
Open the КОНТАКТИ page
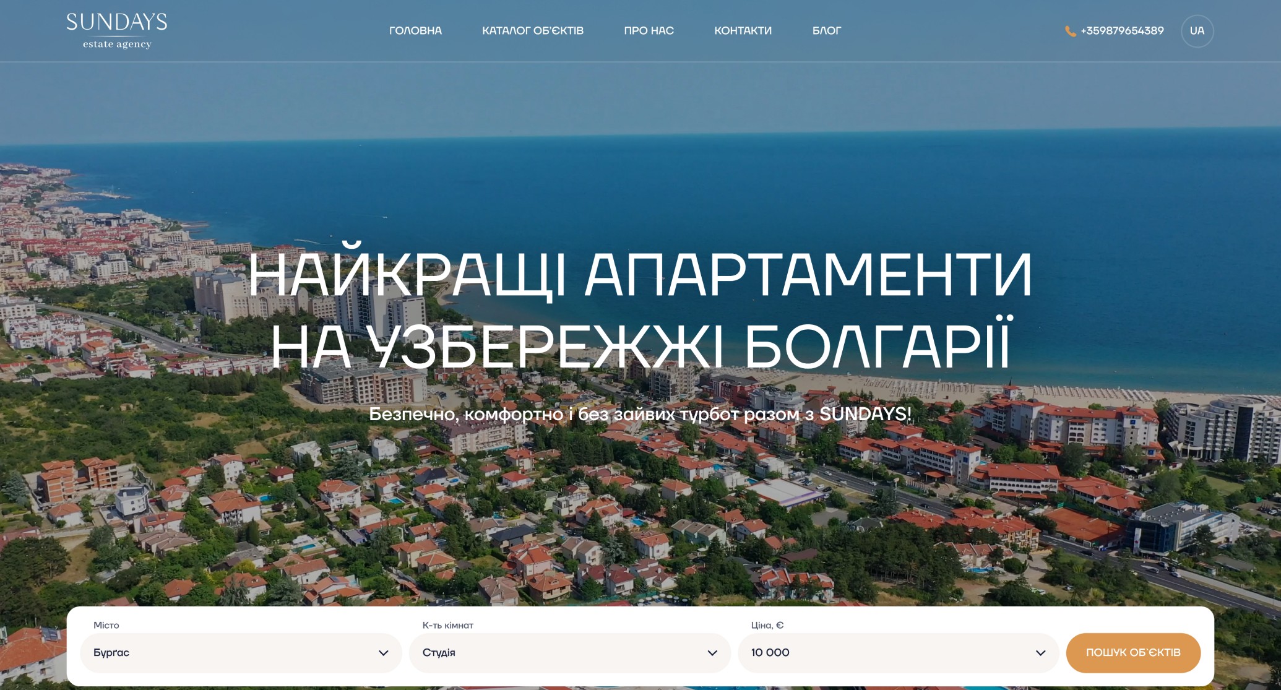pos(743,31)
